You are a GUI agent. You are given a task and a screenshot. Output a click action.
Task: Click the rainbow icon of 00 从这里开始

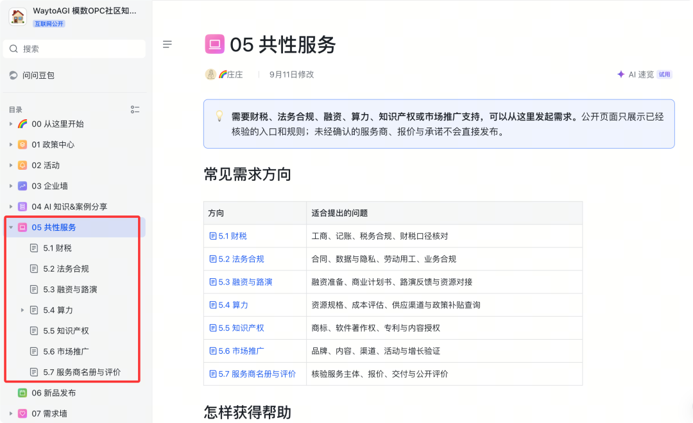coord(22,124)
